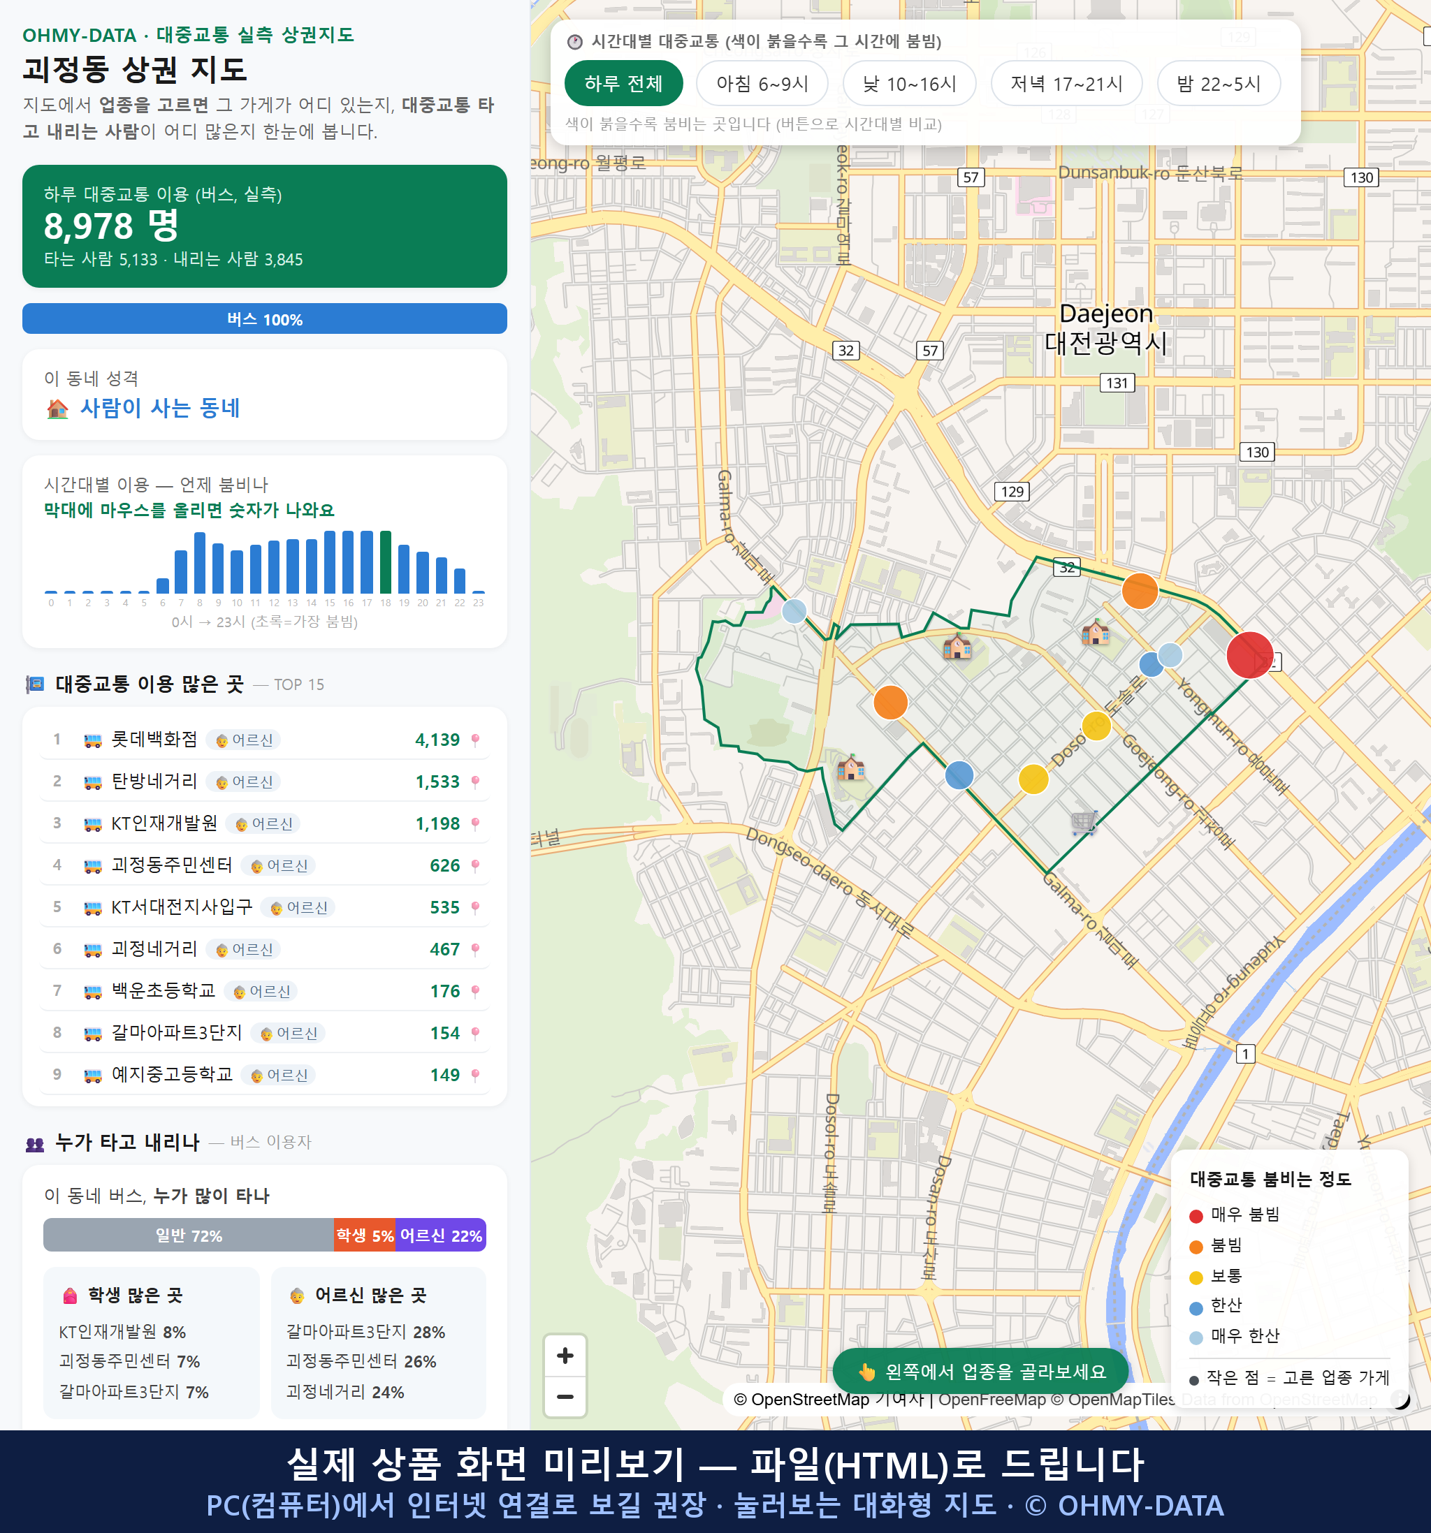This screenshot has width=1431, height=1533.
Task: Locate 갈마아파트3단지 with its map pin icon
Action: pyautogui.click(x=475, y=1034)
